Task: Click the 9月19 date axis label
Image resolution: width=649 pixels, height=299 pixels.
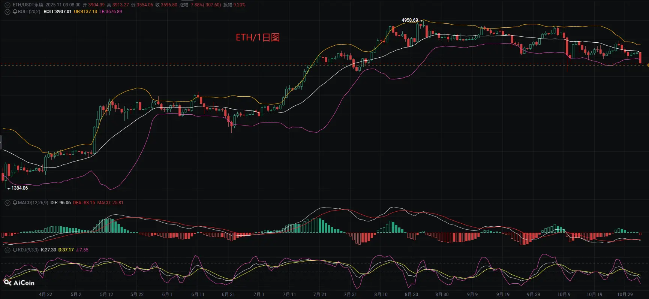Action: pos(503,295)
